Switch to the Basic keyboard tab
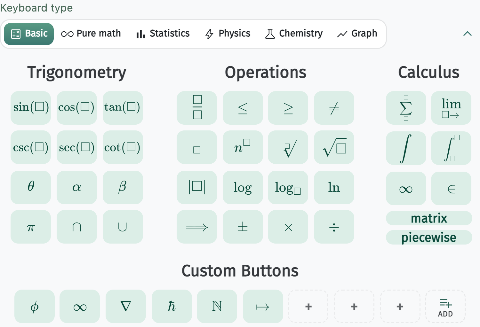The image size is (480, 327). coord(29,34)
